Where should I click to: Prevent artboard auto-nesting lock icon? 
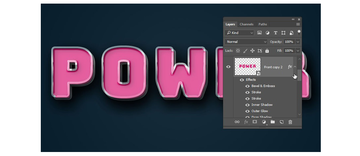pos(260,50)
